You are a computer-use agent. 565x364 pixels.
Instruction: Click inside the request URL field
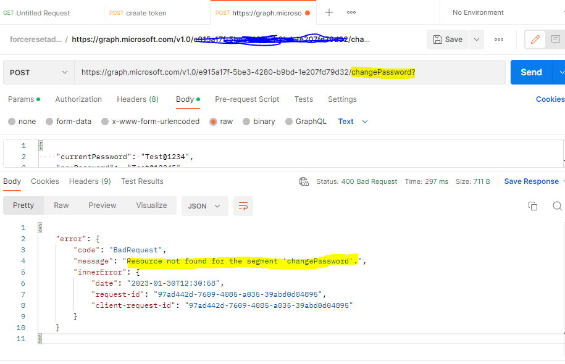coord(247,72)
